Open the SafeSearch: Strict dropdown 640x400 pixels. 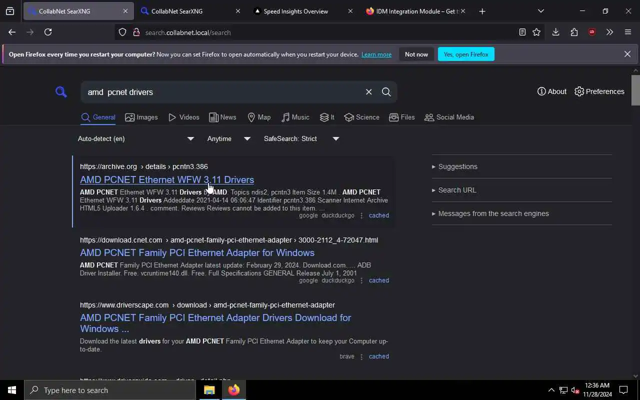point(301,139)
